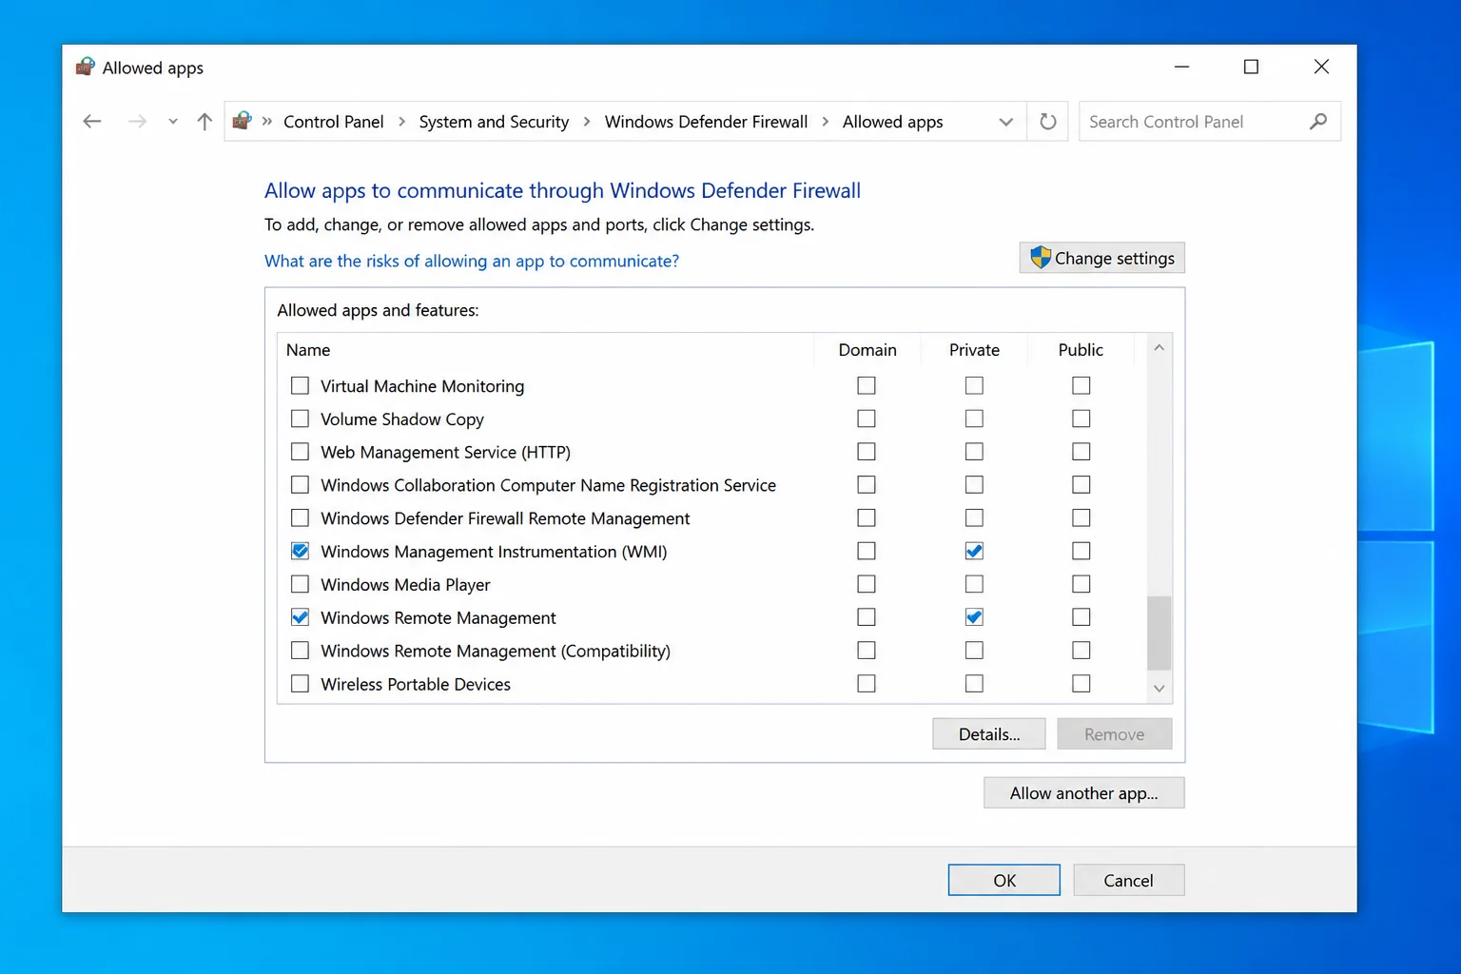The height and width of the screenshot is (974, 1461).
Task: Select the Volume Shadow Copy row text
Action: click(402, 419)
